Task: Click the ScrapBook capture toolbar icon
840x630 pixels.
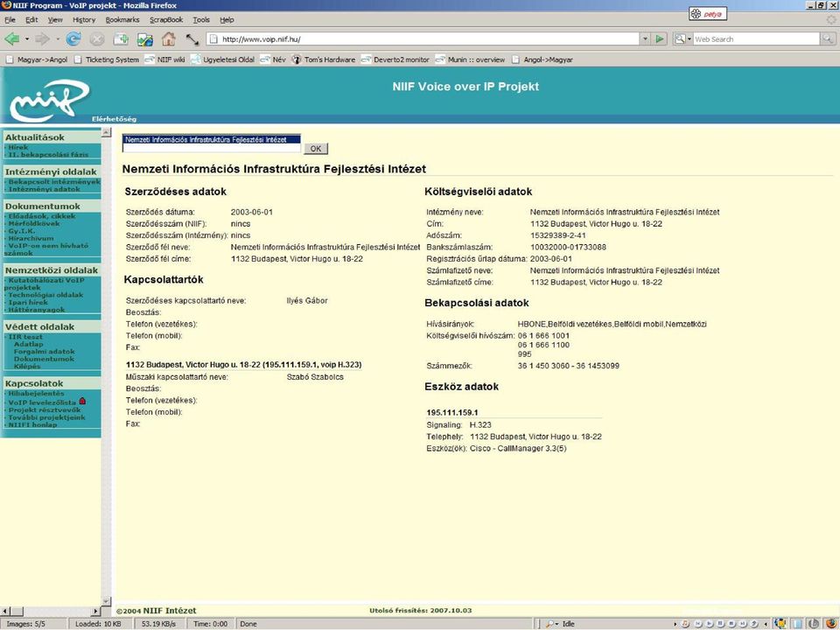Action: pos(144,39)
